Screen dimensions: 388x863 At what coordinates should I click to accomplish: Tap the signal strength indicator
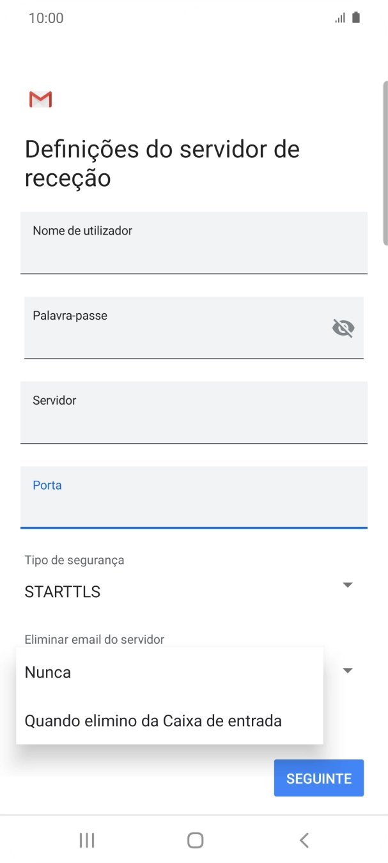339,17
